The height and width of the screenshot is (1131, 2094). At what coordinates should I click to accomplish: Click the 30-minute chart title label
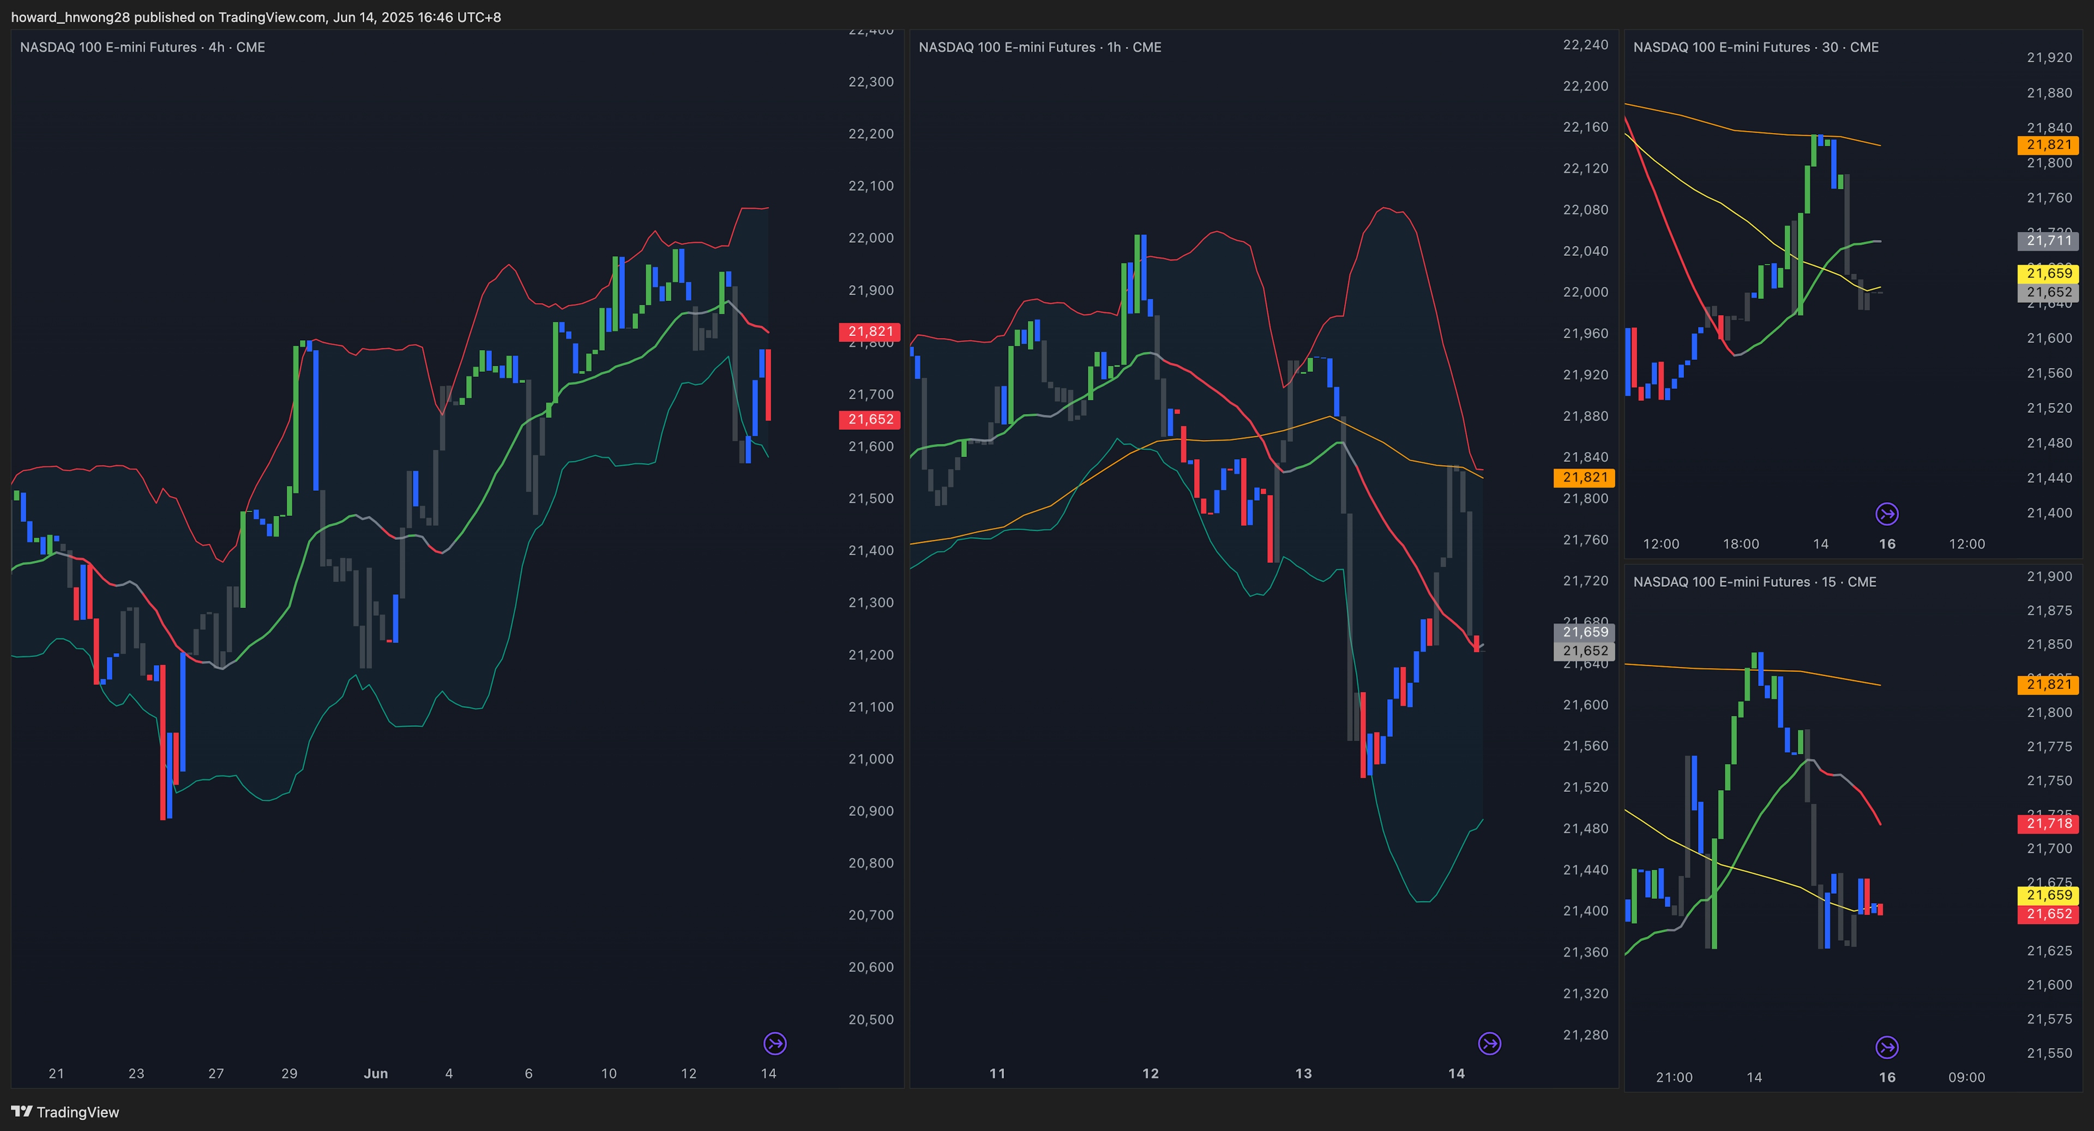1756,47
